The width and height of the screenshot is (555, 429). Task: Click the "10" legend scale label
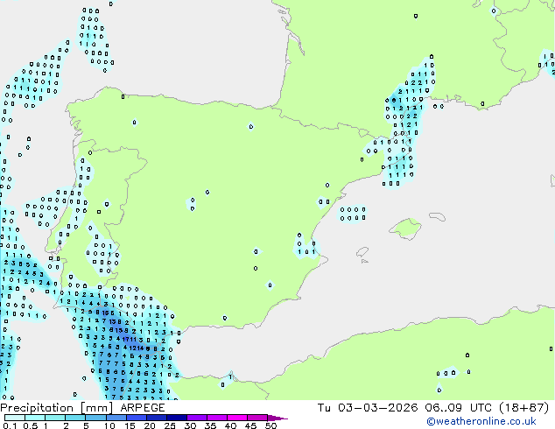(109, 425)
